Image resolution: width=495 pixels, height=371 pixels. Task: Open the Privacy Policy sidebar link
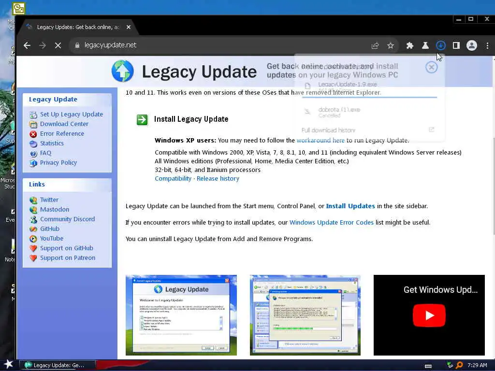point(58,163)
